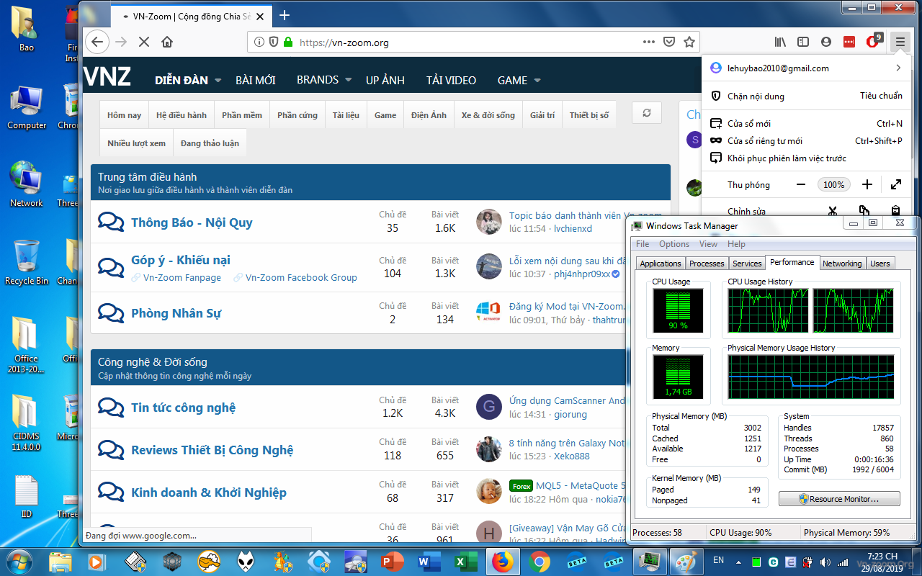Bookmark this page with star icon
The image size is (922, 576).
689,42
